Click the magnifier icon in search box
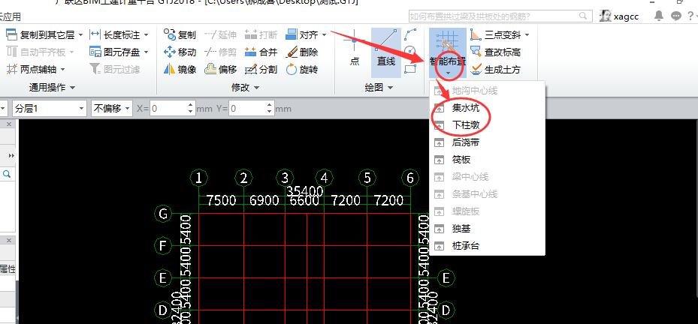The image size is (698, 324). pyautogui.click(x=583, y=16)
